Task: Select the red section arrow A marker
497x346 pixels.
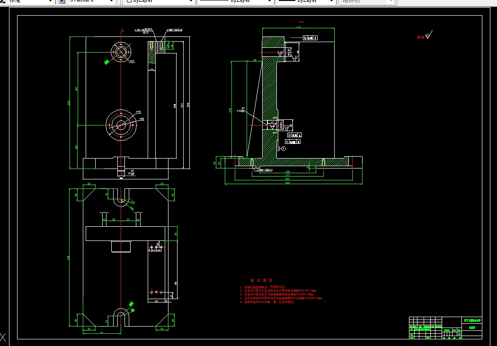Action: coord(122,30)
